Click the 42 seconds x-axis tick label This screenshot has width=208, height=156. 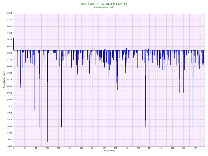(x=25, y=148)
